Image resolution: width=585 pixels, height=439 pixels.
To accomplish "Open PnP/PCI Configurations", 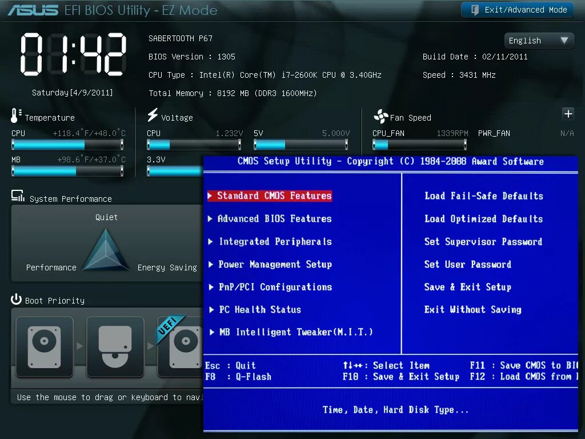I will (x=275, y=287).
